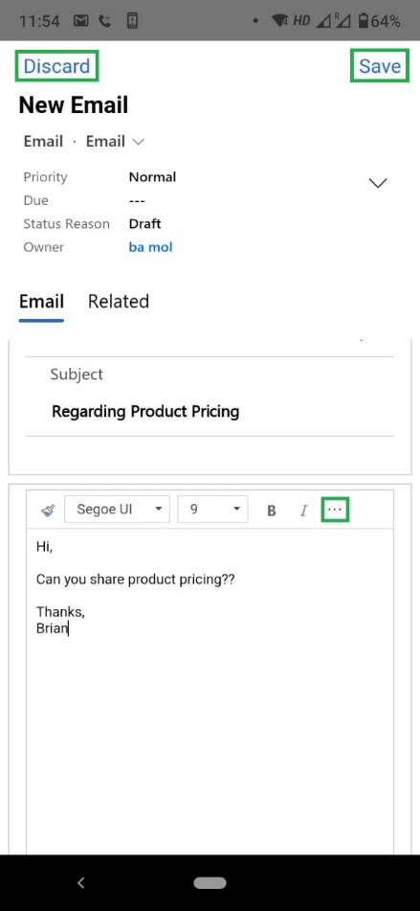This screenshot has width=420, height=911.
Task: Tap the Discard button
Action: 56,66
